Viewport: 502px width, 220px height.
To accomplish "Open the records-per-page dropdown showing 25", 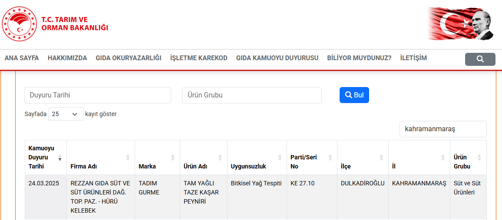I will 66,114.
